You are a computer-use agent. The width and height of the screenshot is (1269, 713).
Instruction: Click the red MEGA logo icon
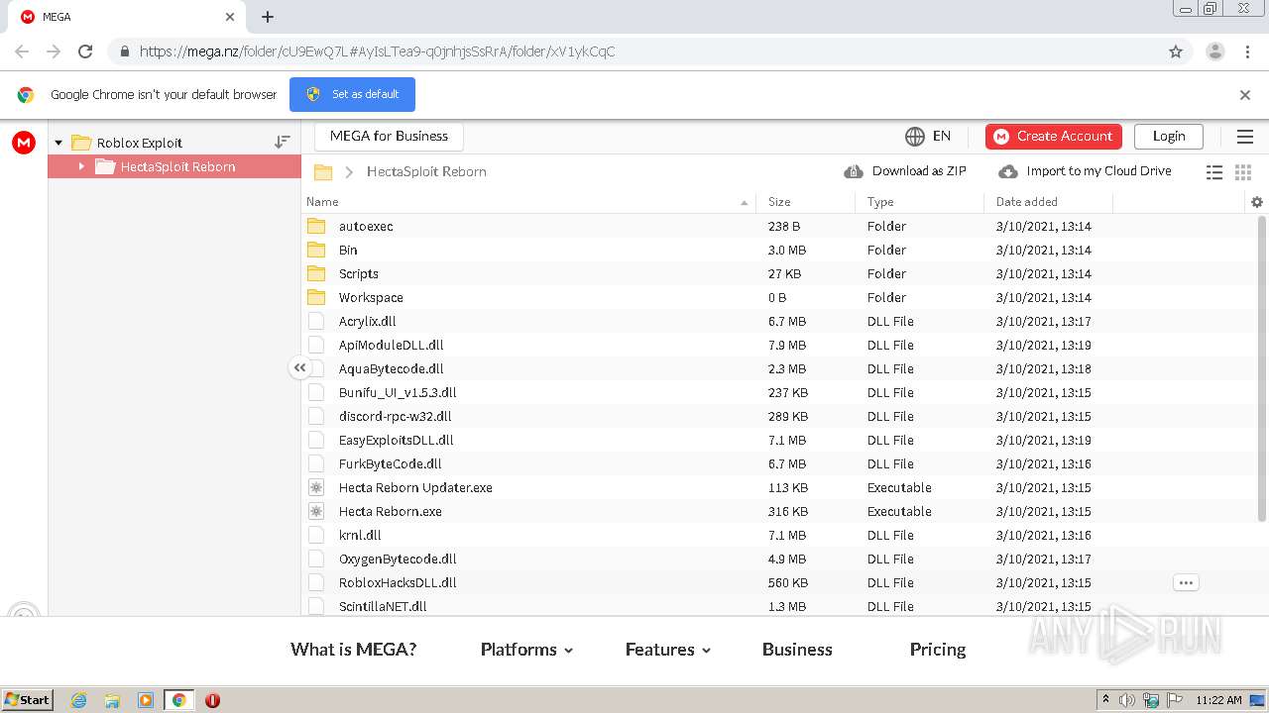click(24, 143)
